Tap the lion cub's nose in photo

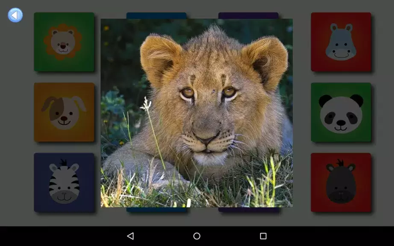(x=206, y=138)
